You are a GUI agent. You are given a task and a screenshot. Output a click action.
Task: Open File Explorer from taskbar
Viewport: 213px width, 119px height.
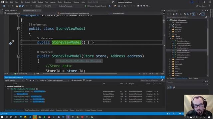(x=40, y=117)
